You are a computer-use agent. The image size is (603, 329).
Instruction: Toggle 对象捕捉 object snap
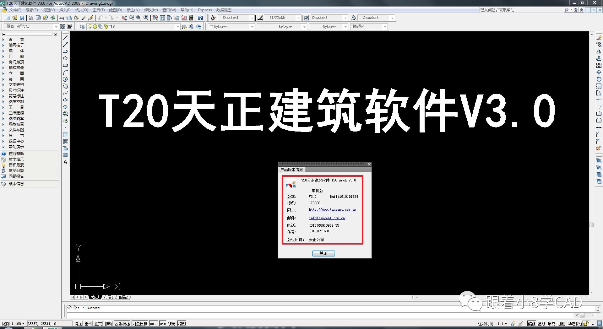pos(122,324)
